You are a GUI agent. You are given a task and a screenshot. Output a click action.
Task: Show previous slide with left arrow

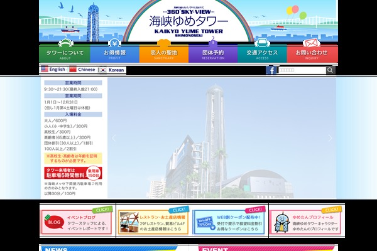[114, 138]
